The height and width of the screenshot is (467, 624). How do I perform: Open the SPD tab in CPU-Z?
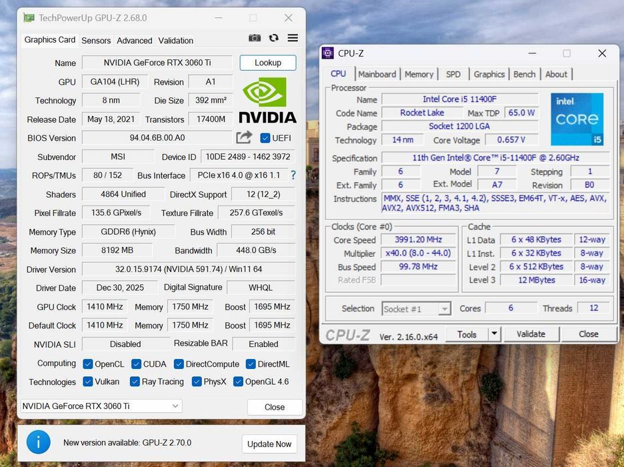[x=453, y=74]
